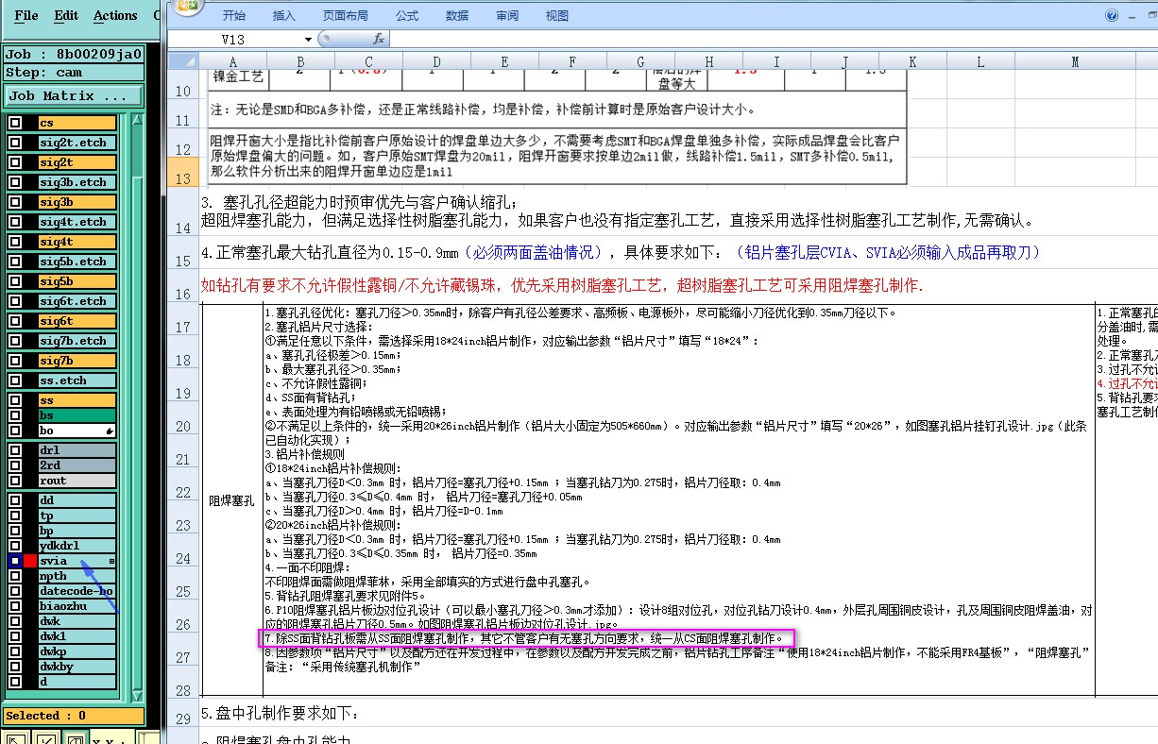Viewport: 1158px width, 744px height.
Task: Click the Job : 8b00209ja0 label
Action: point(73,54)
